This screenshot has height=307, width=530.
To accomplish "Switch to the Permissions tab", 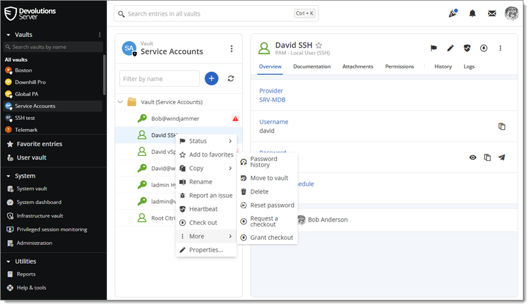I will [399, 66].
